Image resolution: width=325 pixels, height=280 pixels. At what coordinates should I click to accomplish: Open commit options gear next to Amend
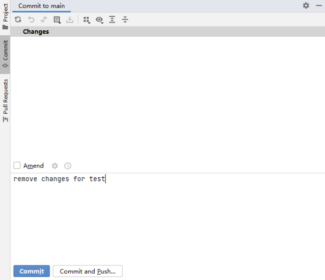click(x=54, y=166)
